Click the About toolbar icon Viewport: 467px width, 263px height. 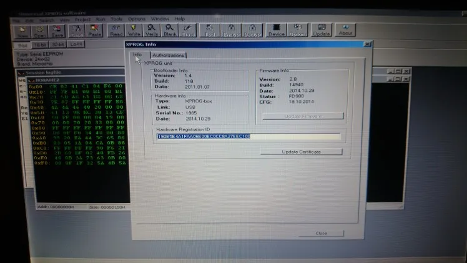[x=345, y=30]
